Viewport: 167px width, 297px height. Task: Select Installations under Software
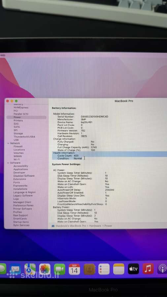tap(20, 189)
